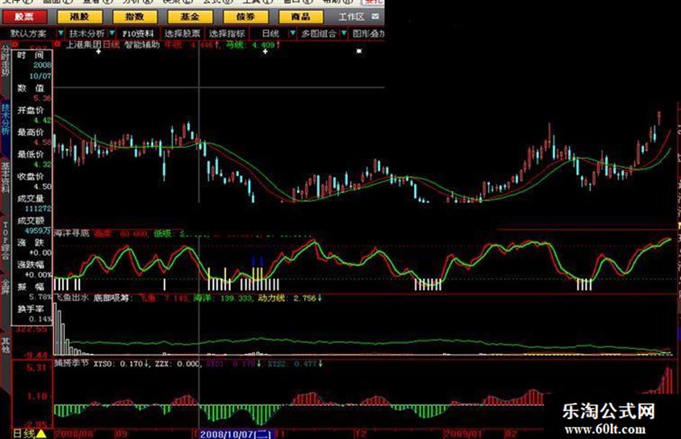Click the 飞鱼出水 indicator title
Viewport: 681px width, 439px height.
pyautogui.click(x=71, y=298)
